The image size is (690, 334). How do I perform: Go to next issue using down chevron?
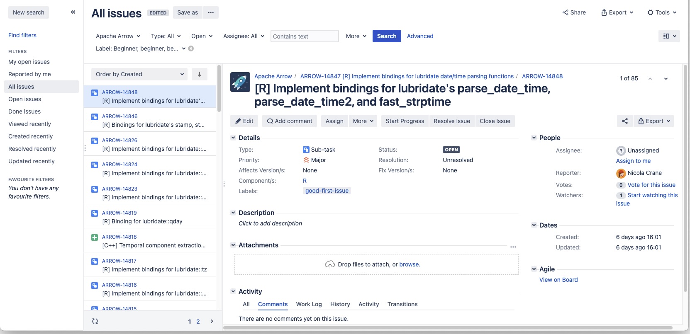click(x=666, y=79)
